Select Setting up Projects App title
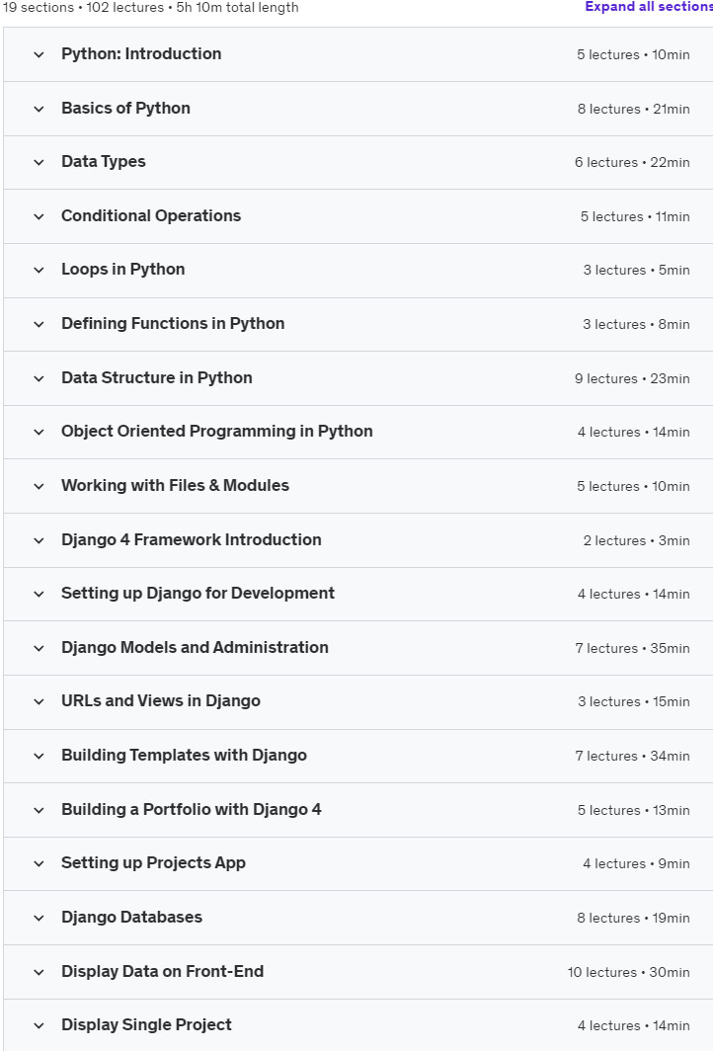Image resolution: width=713 pixels, height=1051 pixels. [x=153, y=863]
